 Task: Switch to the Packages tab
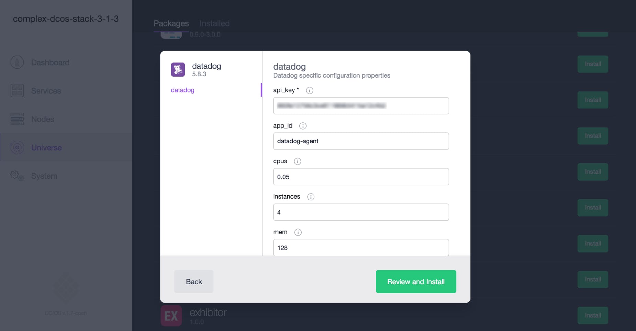pyautogui.click(x=171, y=23)
